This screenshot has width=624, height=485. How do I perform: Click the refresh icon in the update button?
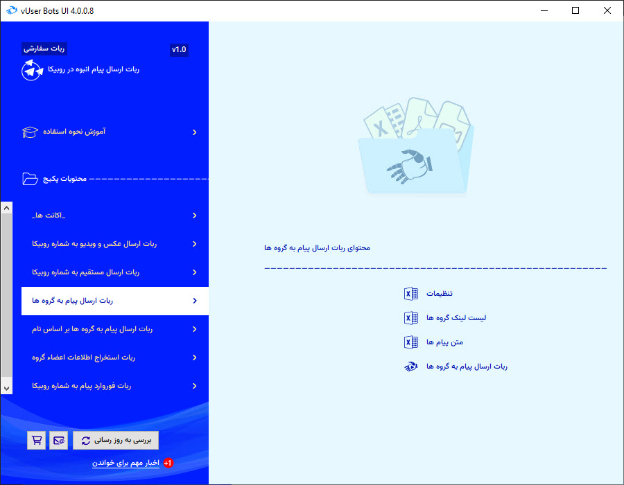pos(86,441)
